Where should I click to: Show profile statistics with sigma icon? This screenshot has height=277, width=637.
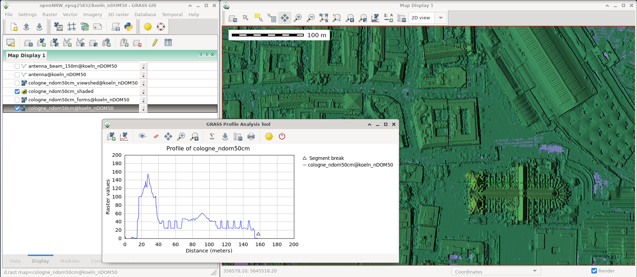click(212, 136)
